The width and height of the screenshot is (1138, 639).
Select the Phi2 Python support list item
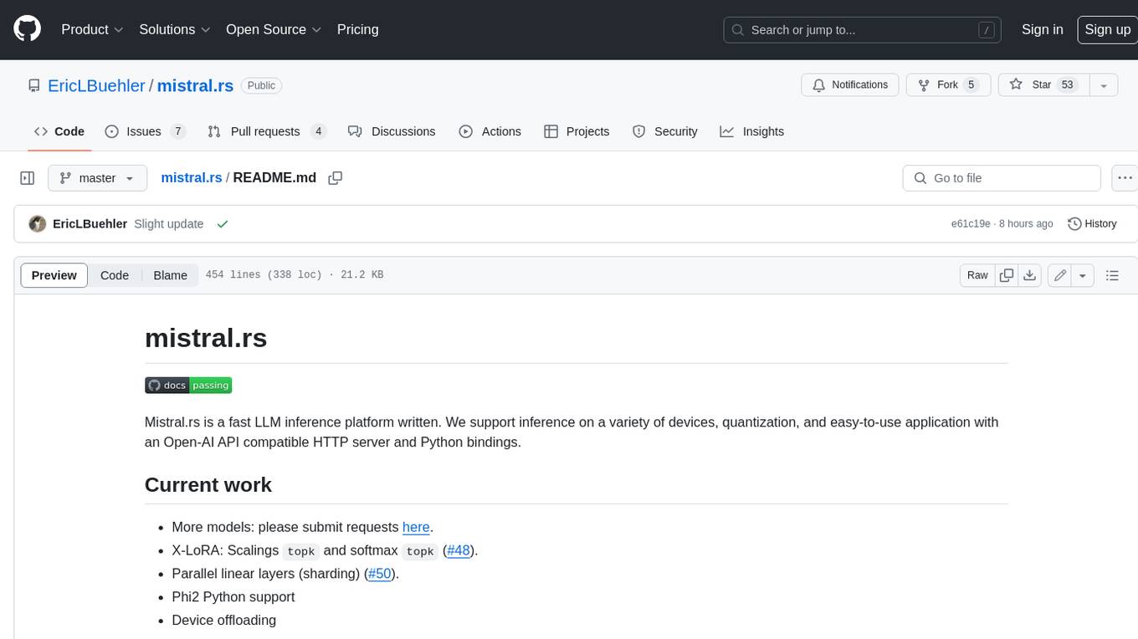pos(233,597)
